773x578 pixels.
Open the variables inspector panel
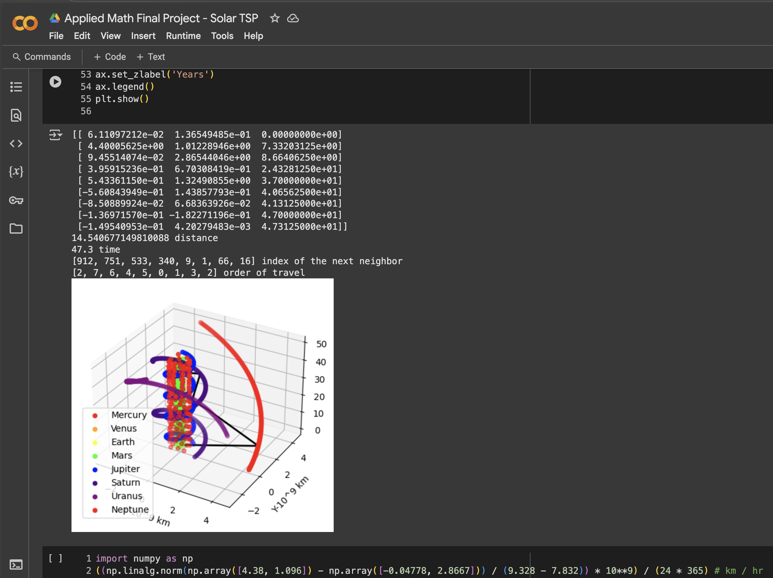pyautogui.click(x=16, y=172)
